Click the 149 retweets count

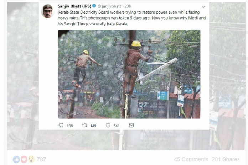tap(93, 126)
